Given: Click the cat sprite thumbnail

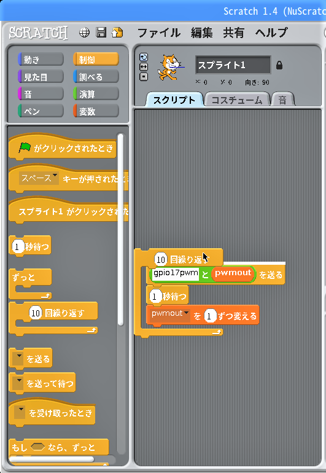Looking at the screenshot, I should click(x=169, y=68).
